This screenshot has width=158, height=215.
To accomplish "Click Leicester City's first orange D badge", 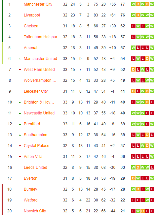I will [x=133, y=91].
